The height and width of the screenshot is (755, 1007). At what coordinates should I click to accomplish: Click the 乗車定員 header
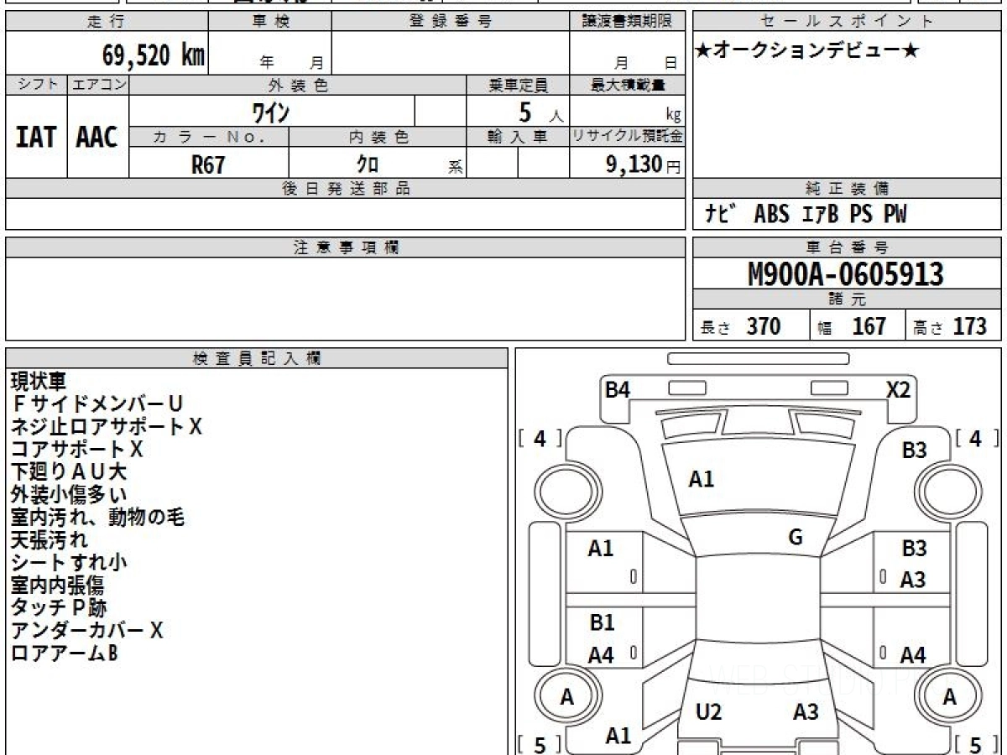(x=518, y=85)
